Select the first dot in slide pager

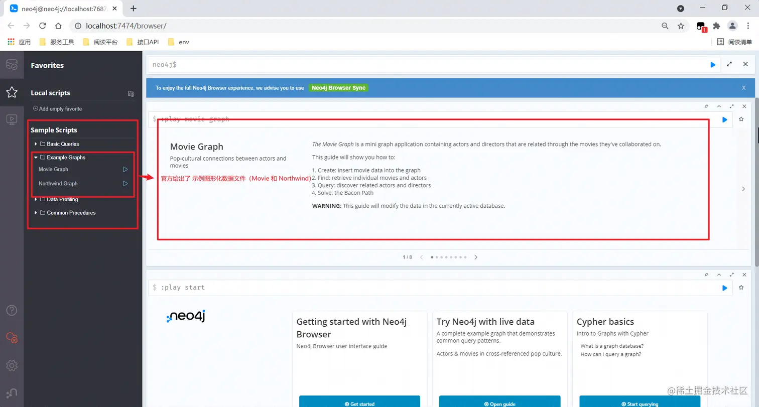[x=433, y=257]
